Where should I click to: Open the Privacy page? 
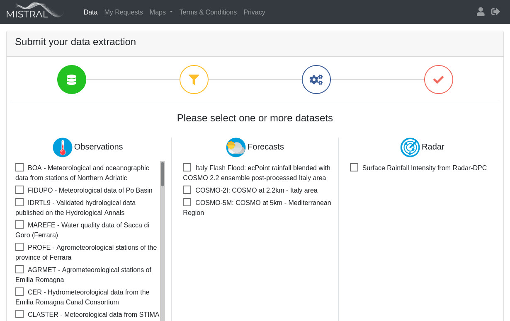254,12
